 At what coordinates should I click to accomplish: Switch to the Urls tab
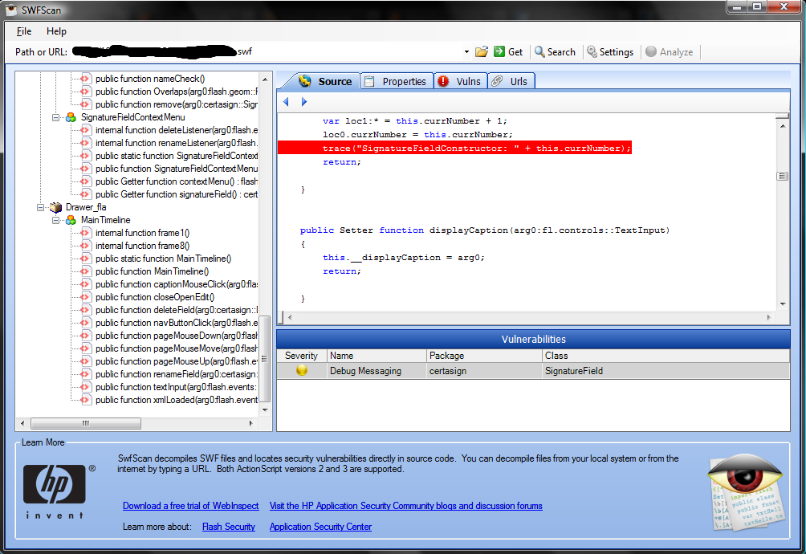coord(511,81)
